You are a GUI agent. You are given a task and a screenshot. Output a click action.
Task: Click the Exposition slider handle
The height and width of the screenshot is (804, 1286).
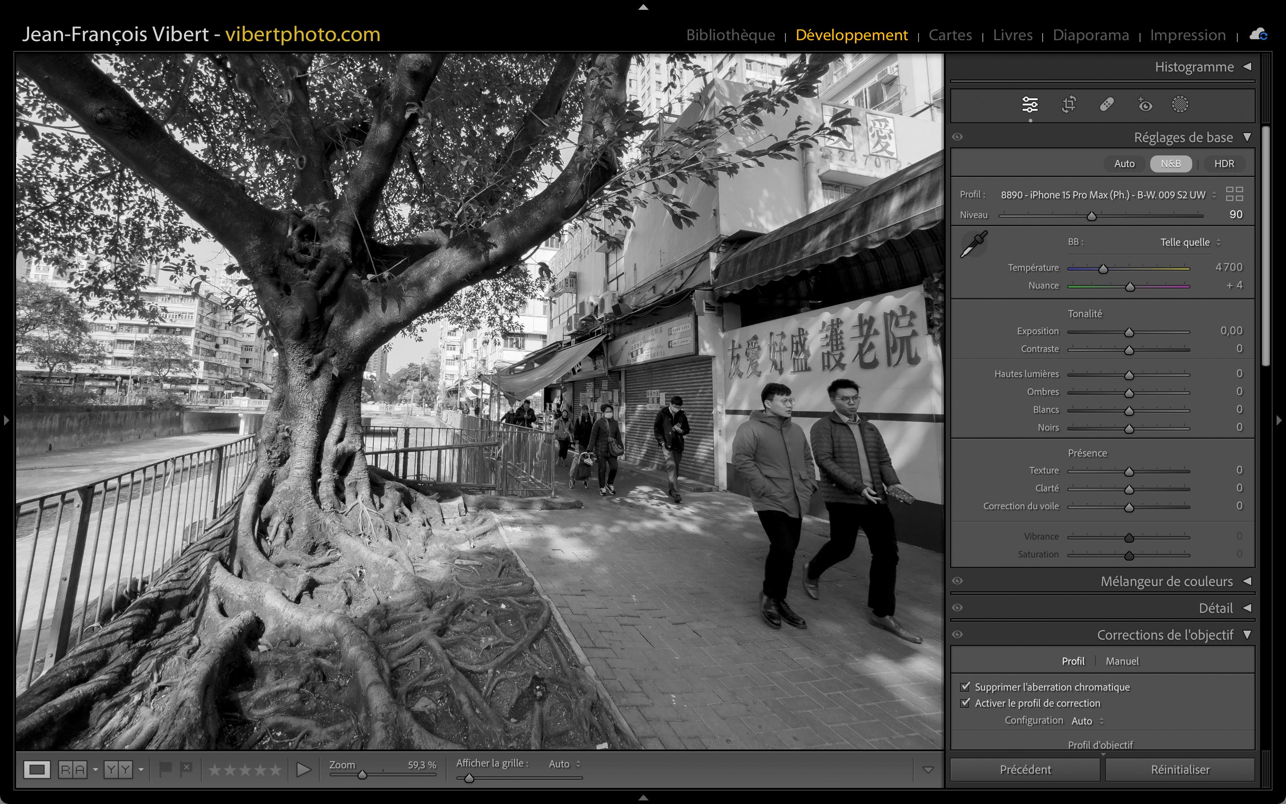pyautogui.click(x=1129, y=332)
